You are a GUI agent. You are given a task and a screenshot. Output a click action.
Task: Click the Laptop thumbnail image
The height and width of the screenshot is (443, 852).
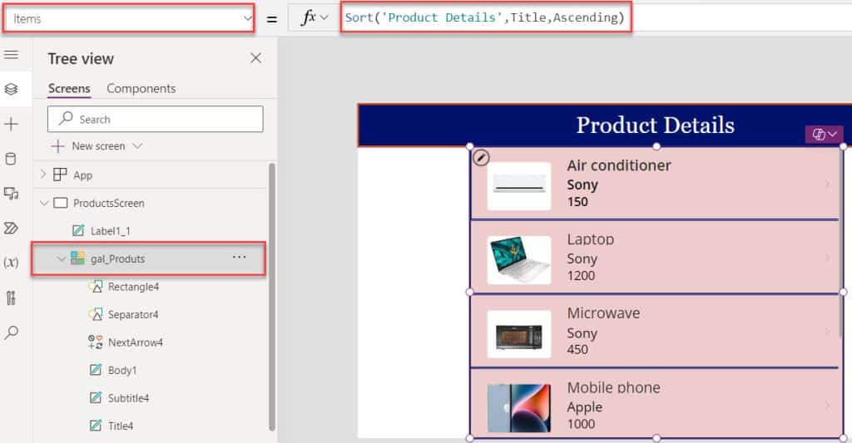point(519,259)
